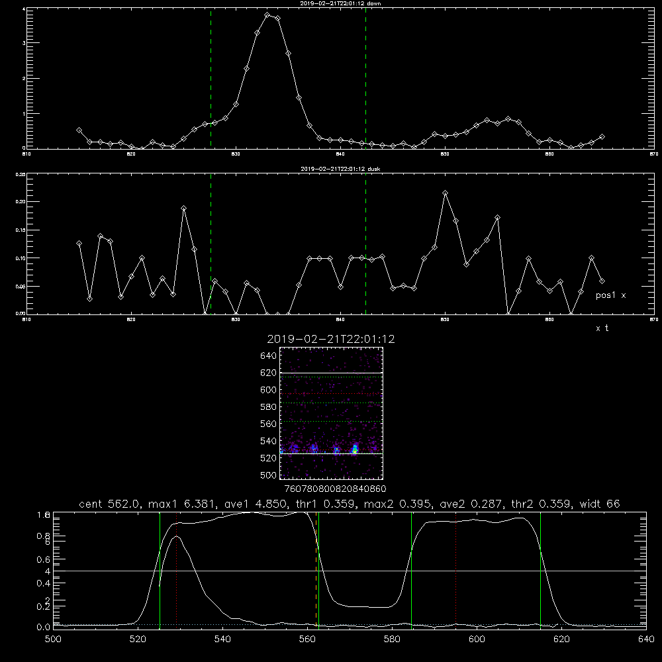Click the bottom plot x-axis label 500
This screenshot has height=662, width=662.
pos(53,639)
